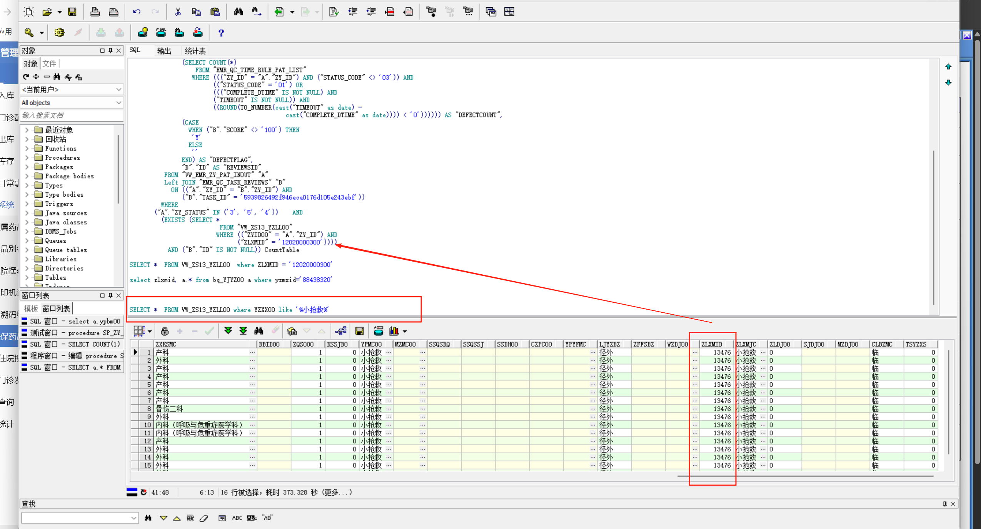The width and height of the screenshot is (981, 529).
Task: Click the Fetch last page icon
Action: (243, 331)
